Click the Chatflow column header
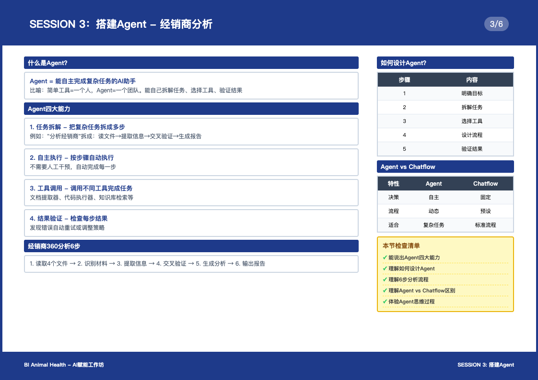The width and height of the screenshot is (538, 380). (x=485, y=184)
